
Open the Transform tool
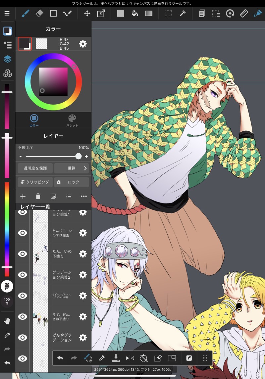pyautogui.click(x=101, y=13)
